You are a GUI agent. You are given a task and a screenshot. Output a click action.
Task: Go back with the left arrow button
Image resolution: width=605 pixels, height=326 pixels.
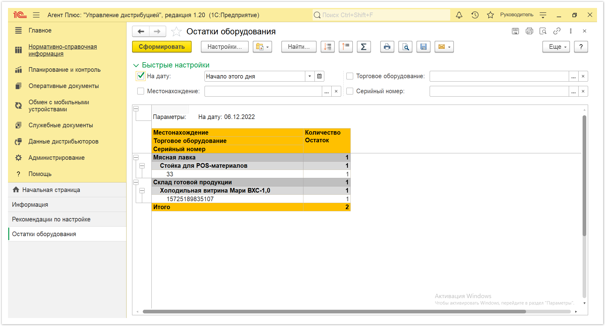click(x=141, y=31)
